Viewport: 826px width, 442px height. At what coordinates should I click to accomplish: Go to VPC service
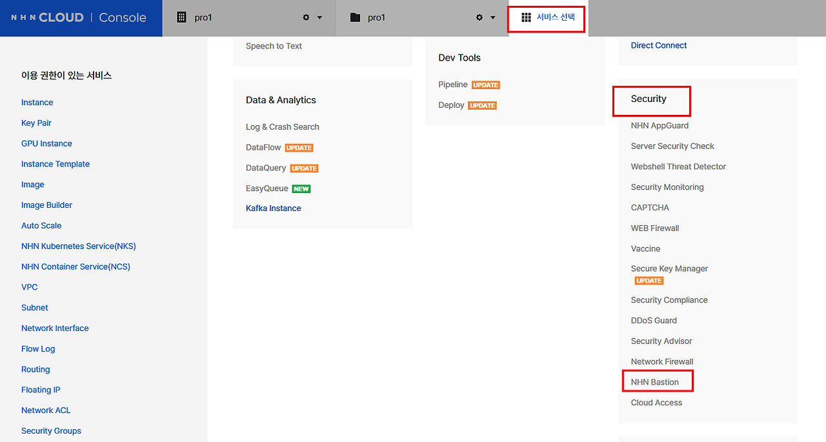(30, 287)
